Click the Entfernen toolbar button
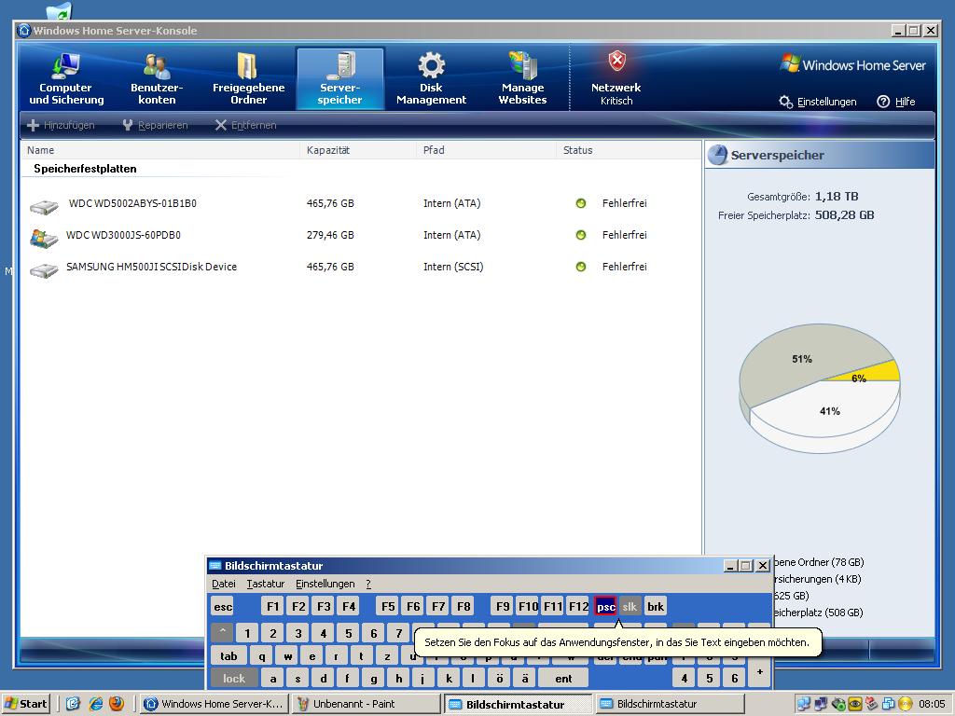The width and height of the screenshot is (955, 716). pos(246,125)
